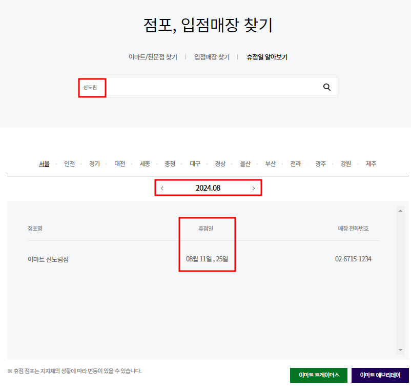Select the 부산 region tab
Image resolution: width=411 pixels, height=390 pixels.
pos(271,163)
